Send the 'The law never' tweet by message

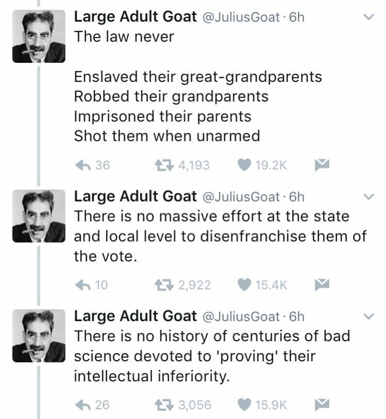322,165
